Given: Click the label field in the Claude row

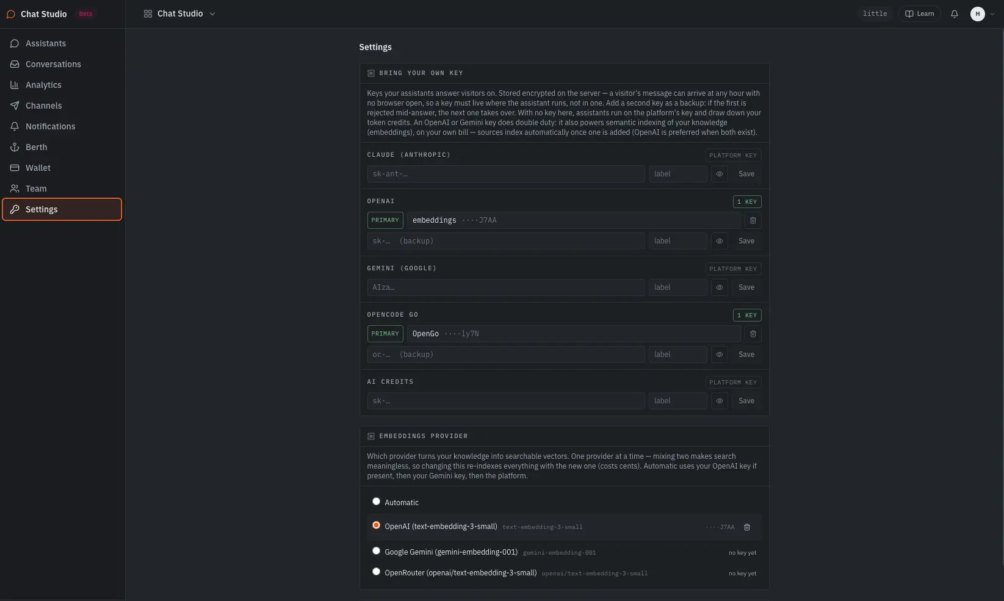Looking at the screenshot, I should tap(678, 174).
